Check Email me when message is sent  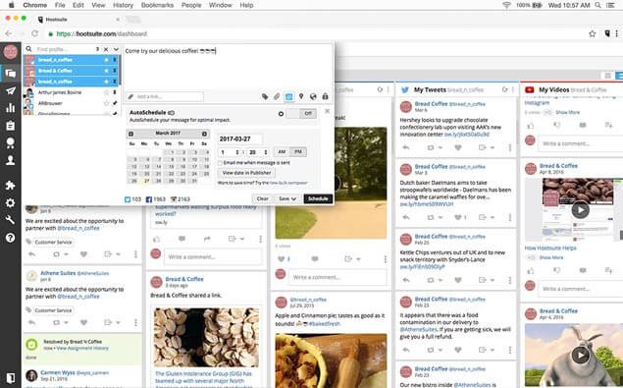click(220, 163)
